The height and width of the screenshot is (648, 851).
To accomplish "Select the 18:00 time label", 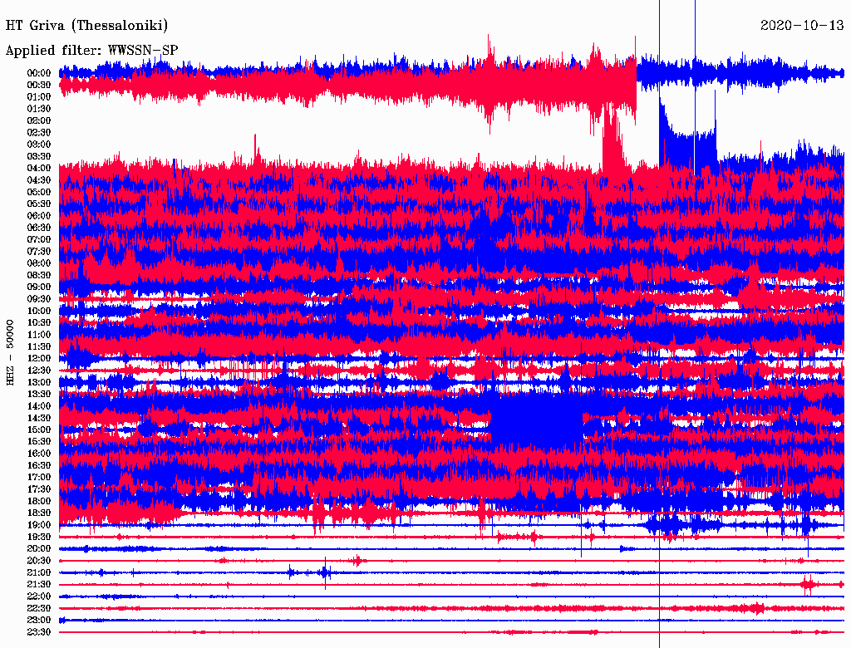I will coord(39,502).
